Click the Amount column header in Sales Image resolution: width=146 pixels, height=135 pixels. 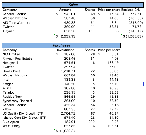65,10
